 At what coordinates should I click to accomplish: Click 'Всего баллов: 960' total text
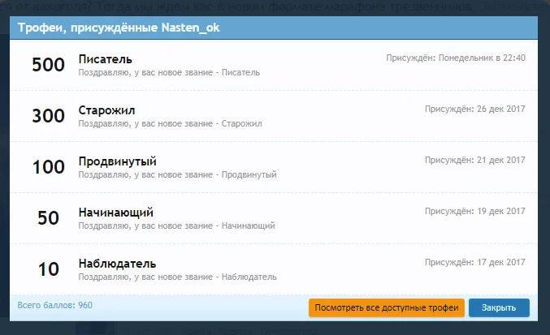point(55,305)
